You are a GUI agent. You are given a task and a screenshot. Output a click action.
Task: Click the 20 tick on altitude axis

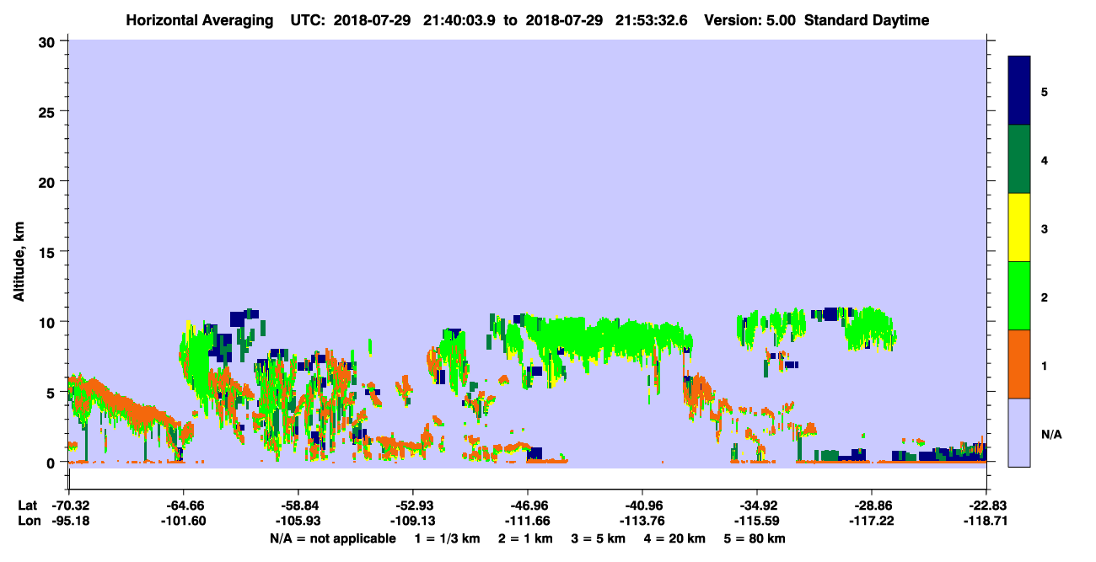(x=49, y=181)
